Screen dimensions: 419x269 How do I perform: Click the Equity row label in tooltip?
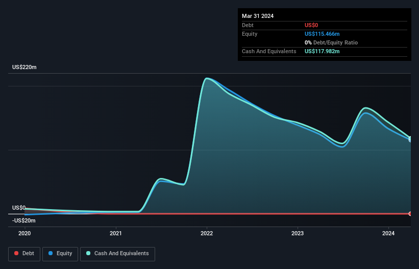(x=250, y=34)
